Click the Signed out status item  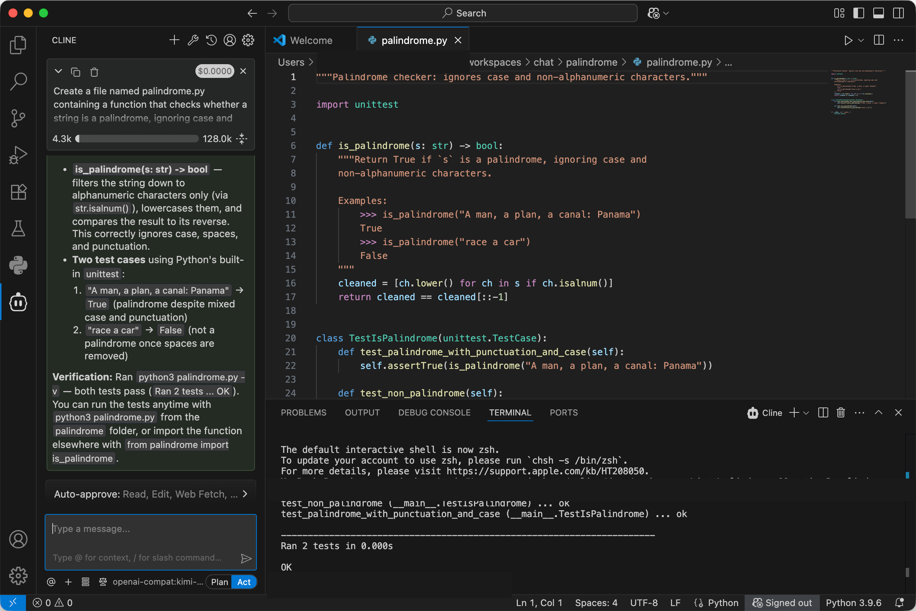point(782,603)
